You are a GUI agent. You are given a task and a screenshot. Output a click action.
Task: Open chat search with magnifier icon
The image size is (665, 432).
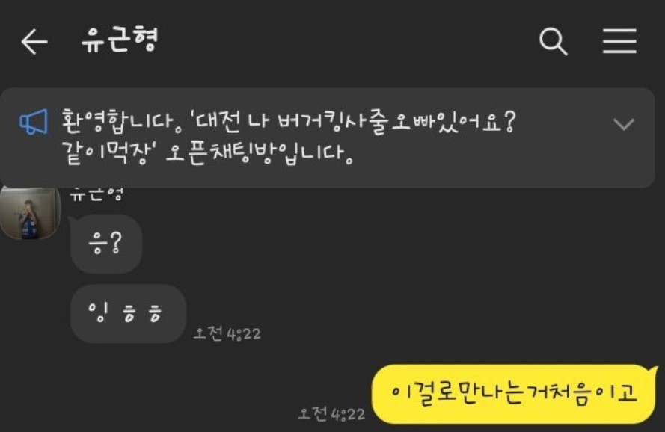[553, 42]
